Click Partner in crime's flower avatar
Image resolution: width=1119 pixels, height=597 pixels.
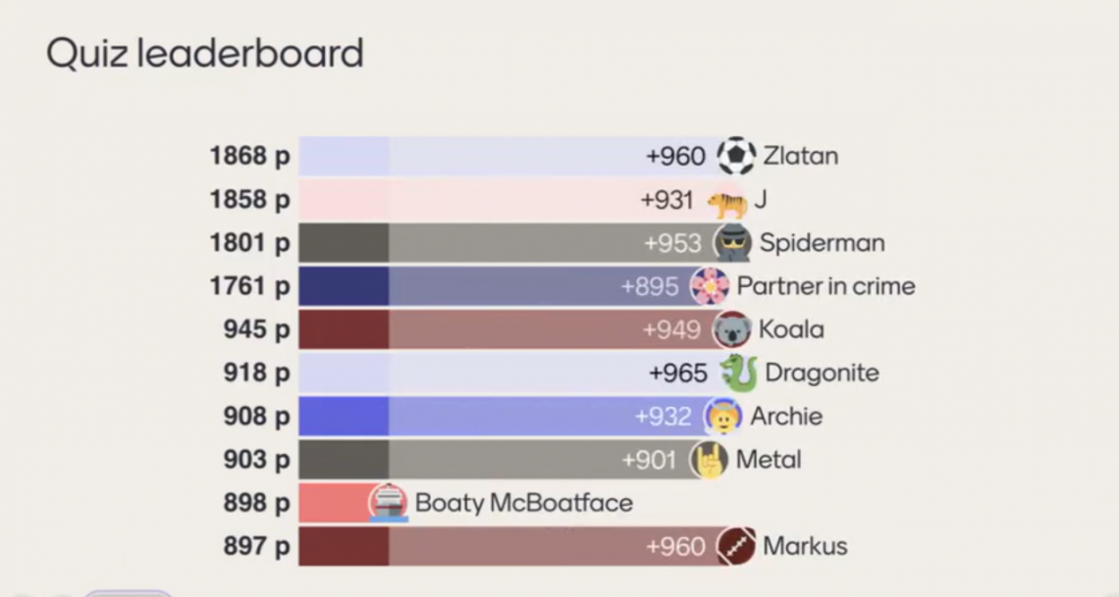tap(710, 286)
